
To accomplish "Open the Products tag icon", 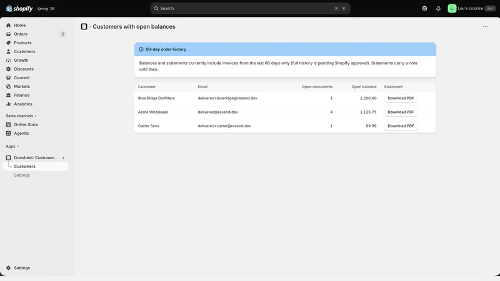I will click(x=8, y=42).
